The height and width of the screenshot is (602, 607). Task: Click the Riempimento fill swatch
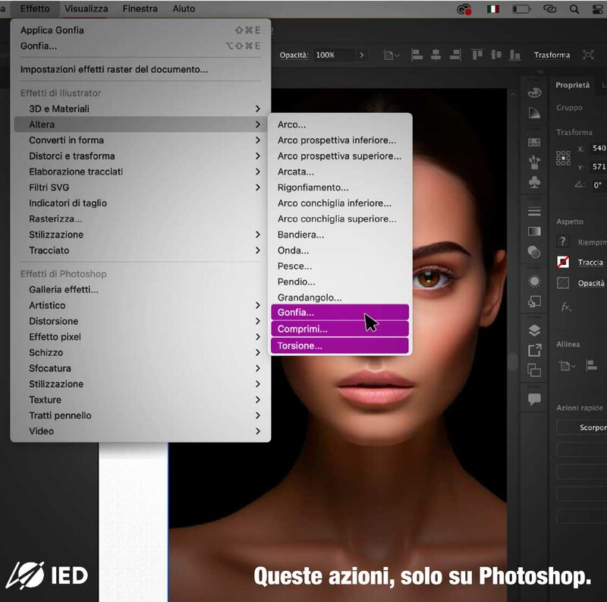(x=563, y=241)
